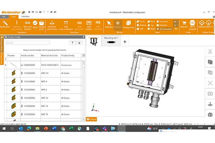Select Isometric projection view
The height and width of the screenshot is (143, 215).
(162, 21)
